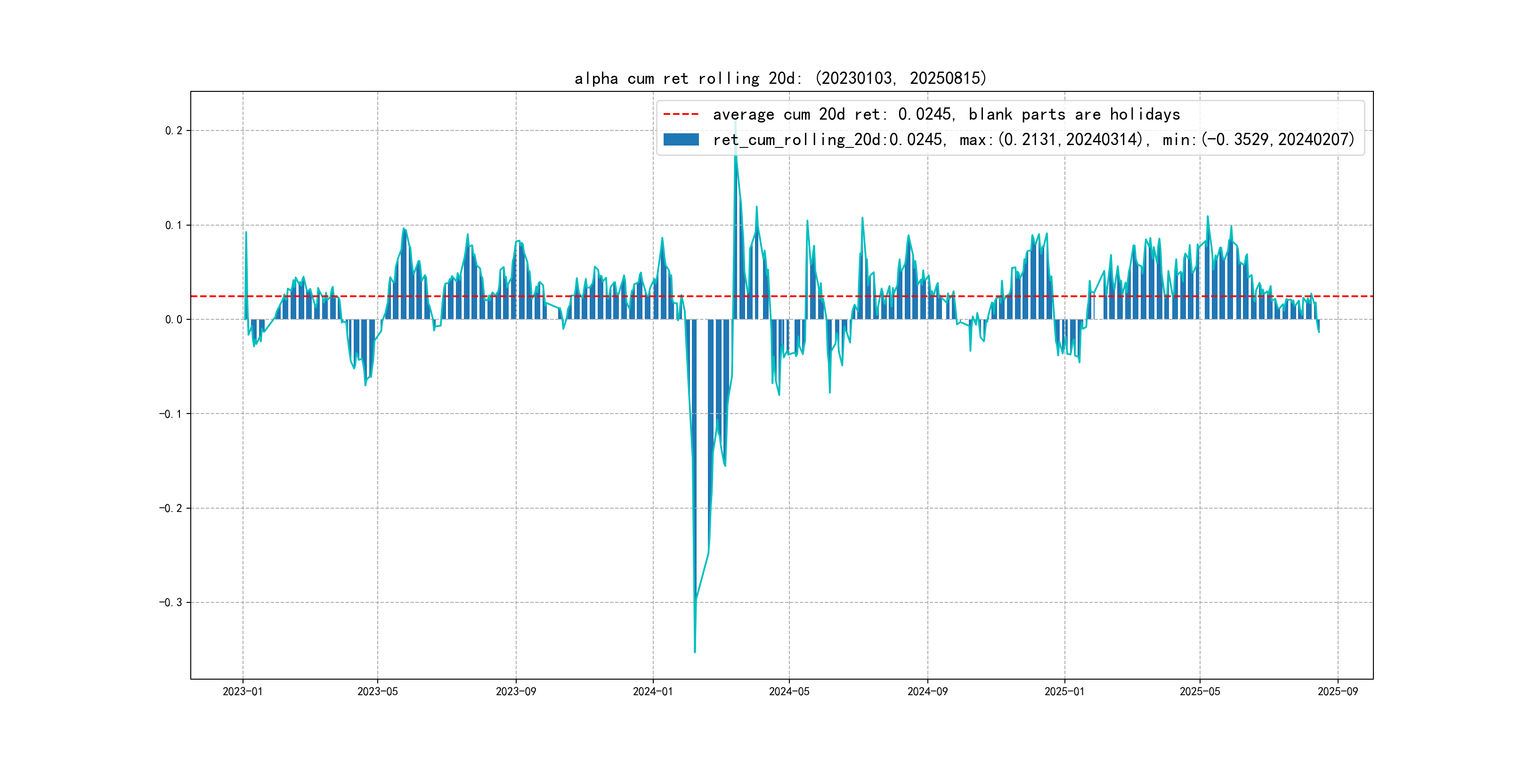Click the 0.2 y-axis tick label
The image size is (1526, 763).
pyautogui.click(x=174, y=130)
